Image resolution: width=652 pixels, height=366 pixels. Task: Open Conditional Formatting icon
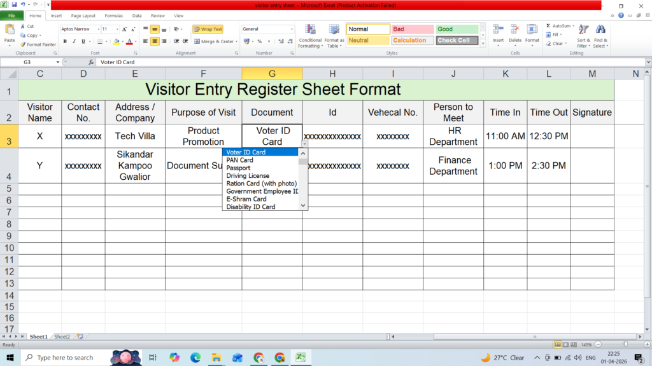pos(310,30)
